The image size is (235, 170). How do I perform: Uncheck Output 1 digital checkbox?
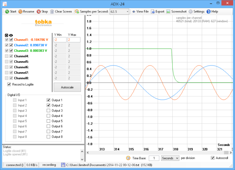pyautogui.click(x=48, y=100)
